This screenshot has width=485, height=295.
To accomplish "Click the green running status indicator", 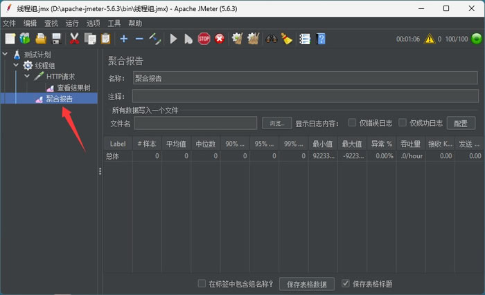I will point(477,39).
